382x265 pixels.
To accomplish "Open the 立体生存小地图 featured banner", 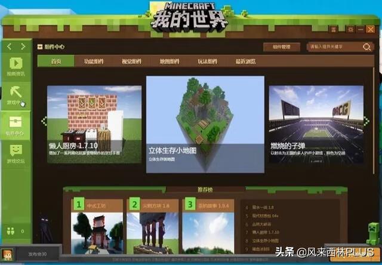I will [205, 124].
